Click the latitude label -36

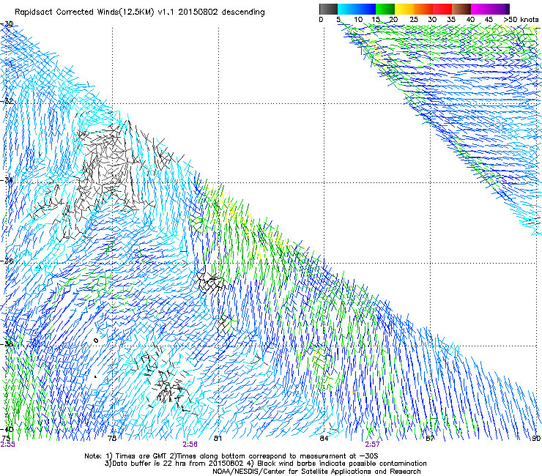pyautogui.click(x=7, y=261)
